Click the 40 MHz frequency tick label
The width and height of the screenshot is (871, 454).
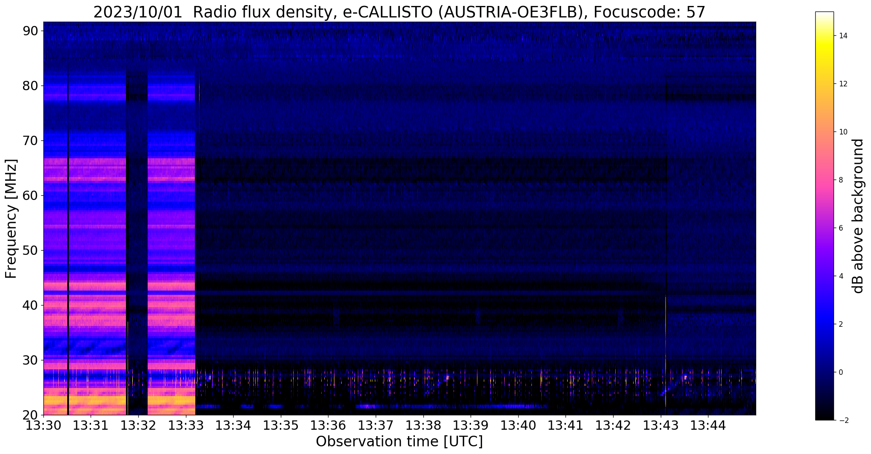coord(31,305)
